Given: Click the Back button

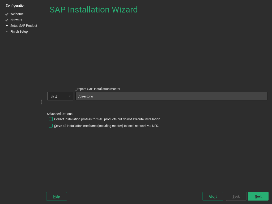Looking at the screenshot, I should pyautogui.click(x=236, y=196).
